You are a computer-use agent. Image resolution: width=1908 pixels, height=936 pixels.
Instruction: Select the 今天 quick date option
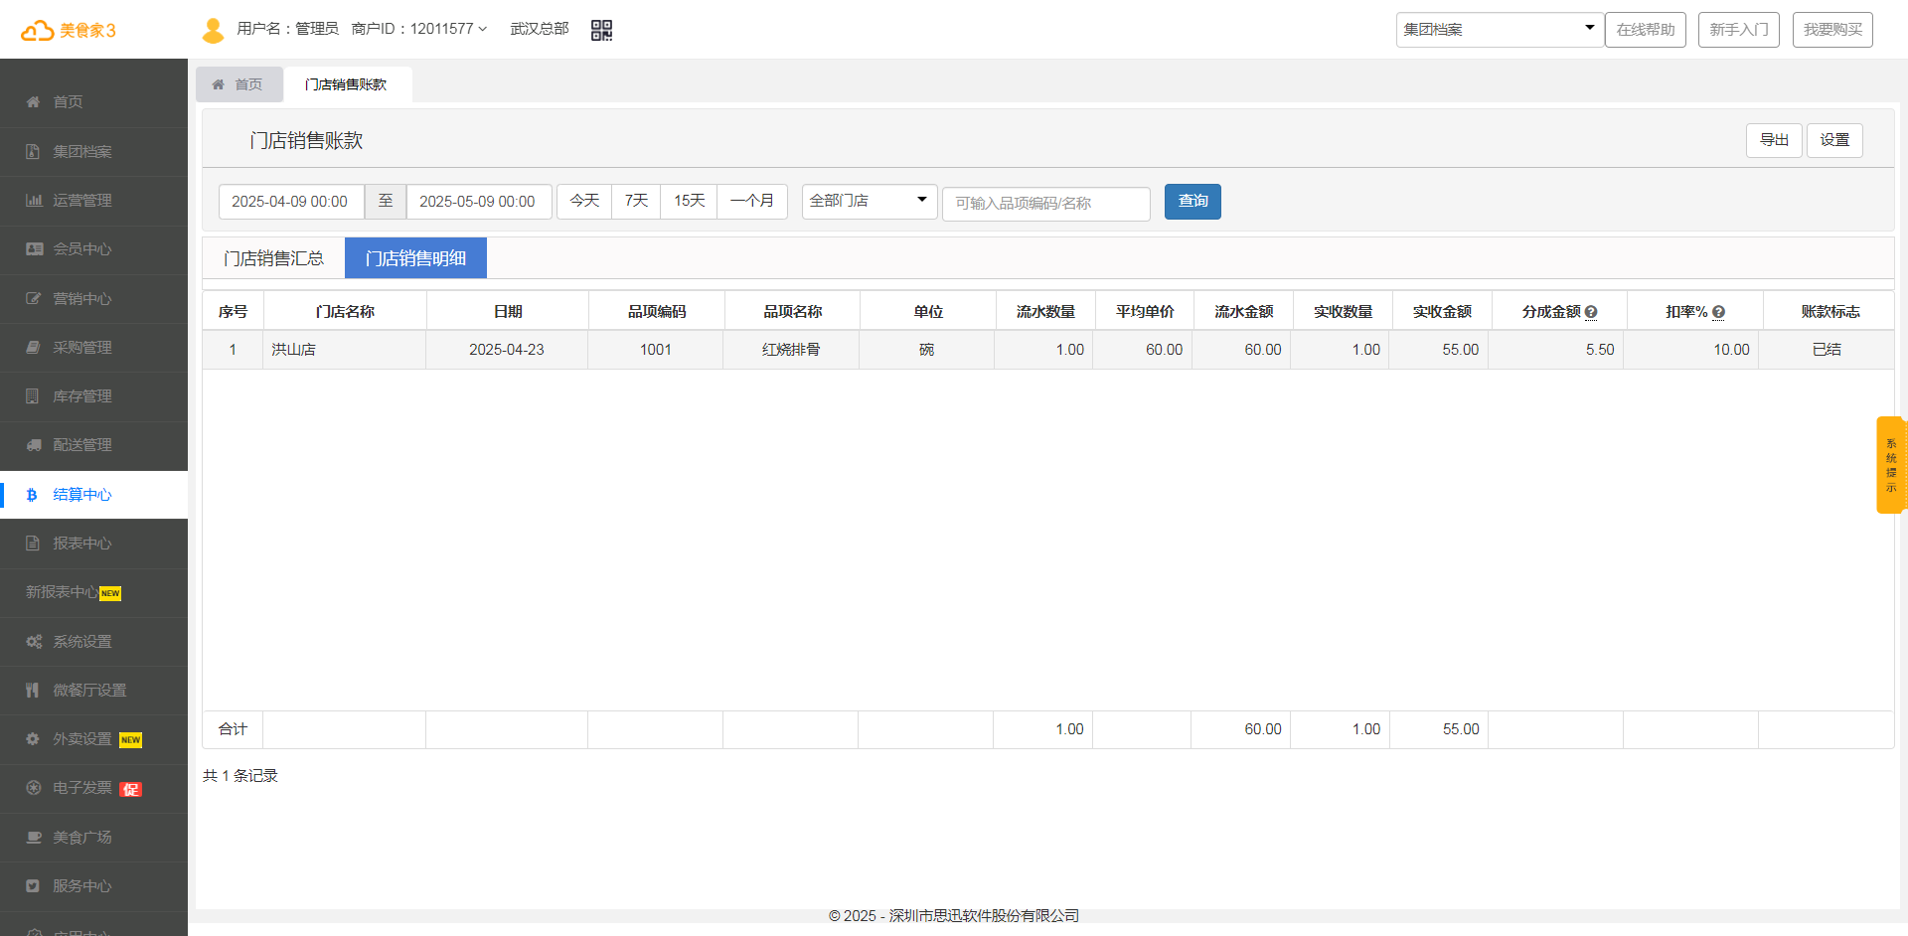coord(584,201)
